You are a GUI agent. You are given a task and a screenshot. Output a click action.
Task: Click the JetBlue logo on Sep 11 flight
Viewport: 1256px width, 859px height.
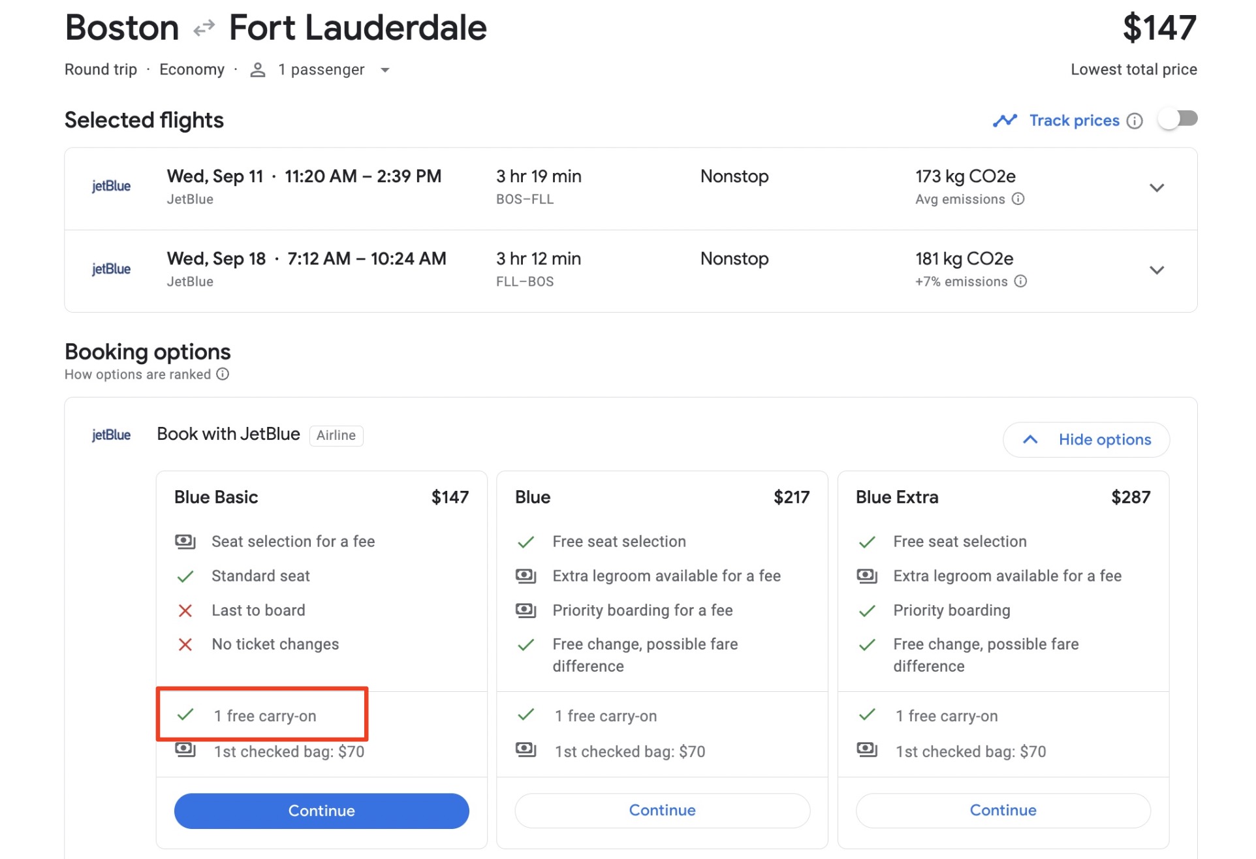coord(111,187)
